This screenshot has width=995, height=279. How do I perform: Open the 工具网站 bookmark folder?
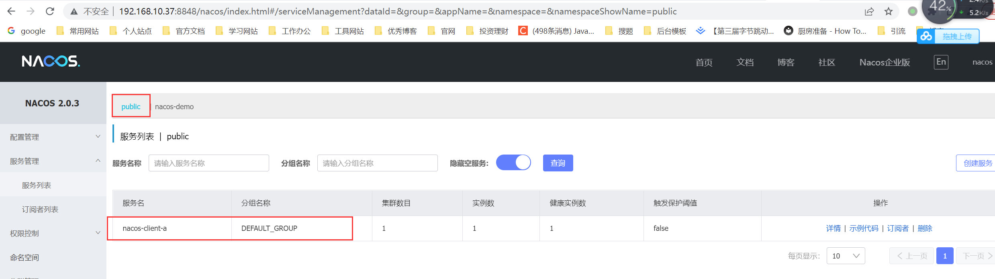343,31
